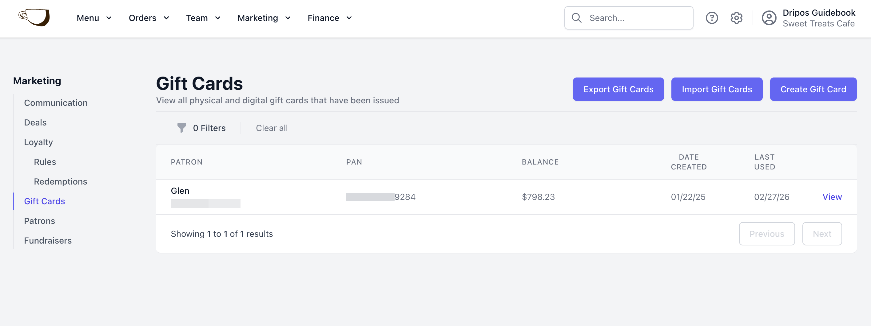The height and width of the screenshot is (326, 871).
Task: Expand the Menu dropdown
Action: tap(94, 18)
